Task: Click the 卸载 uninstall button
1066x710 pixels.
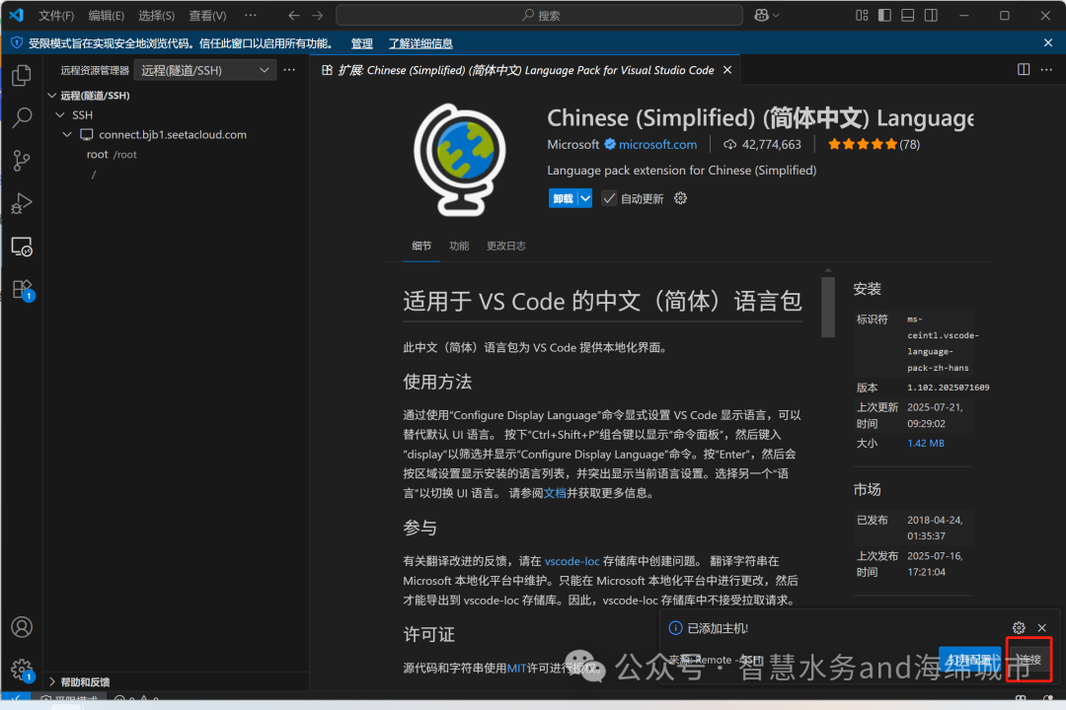Action: pyautogui.click(x=563, y=198)
